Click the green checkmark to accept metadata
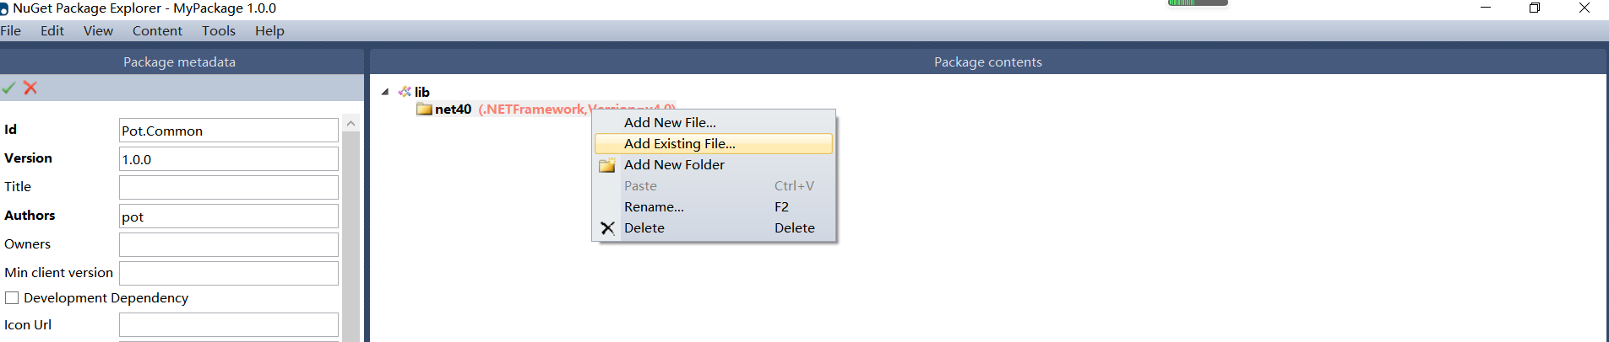Screen dimensions: 1609x342 8,88
